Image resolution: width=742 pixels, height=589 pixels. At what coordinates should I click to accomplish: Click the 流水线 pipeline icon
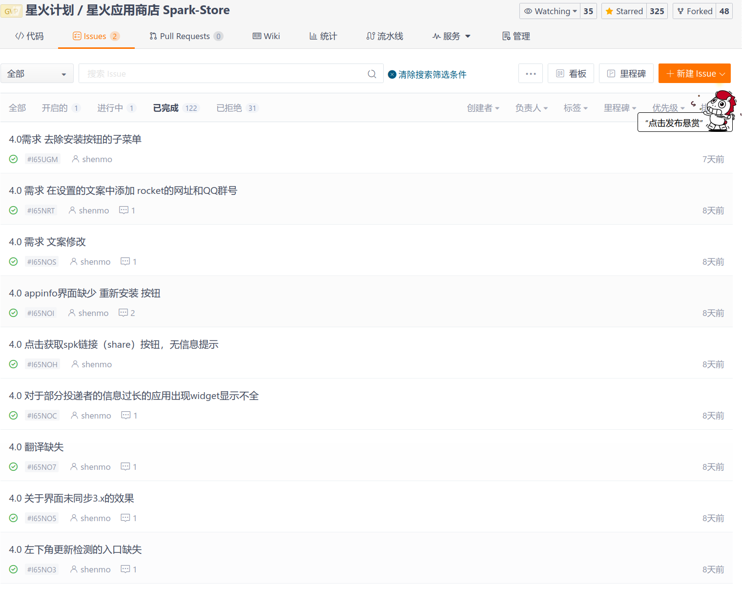(370, 36)
